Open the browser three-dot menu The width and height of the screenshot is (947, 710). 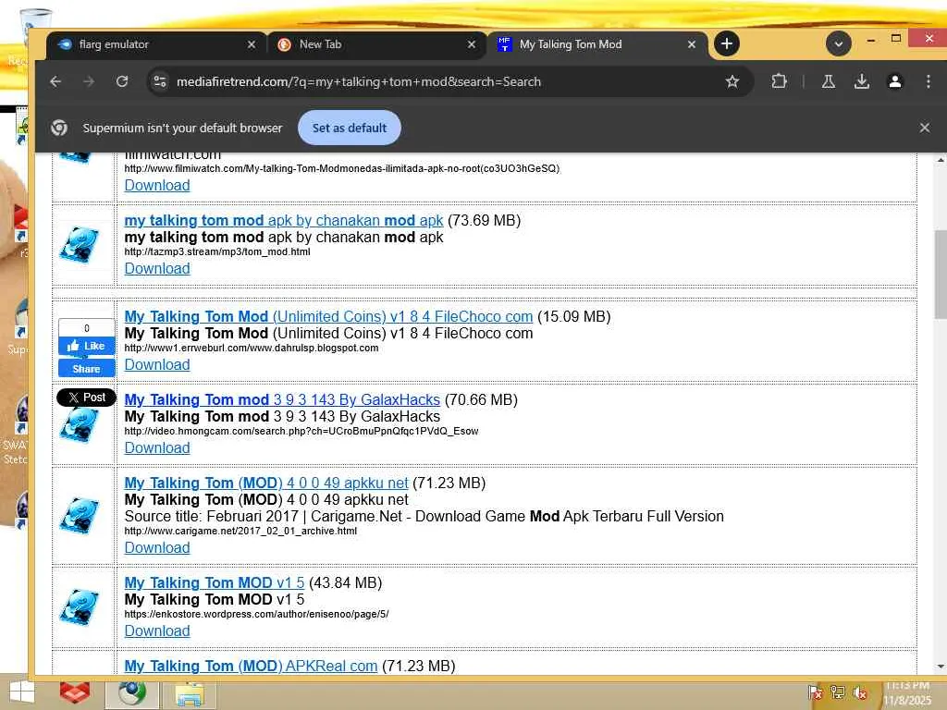929,81
